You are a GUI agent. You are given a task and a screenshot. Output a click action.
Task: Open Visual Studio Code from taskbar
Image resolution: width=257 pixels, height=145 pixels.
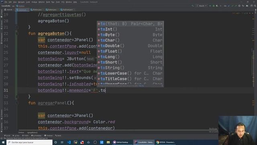[69, 142]
